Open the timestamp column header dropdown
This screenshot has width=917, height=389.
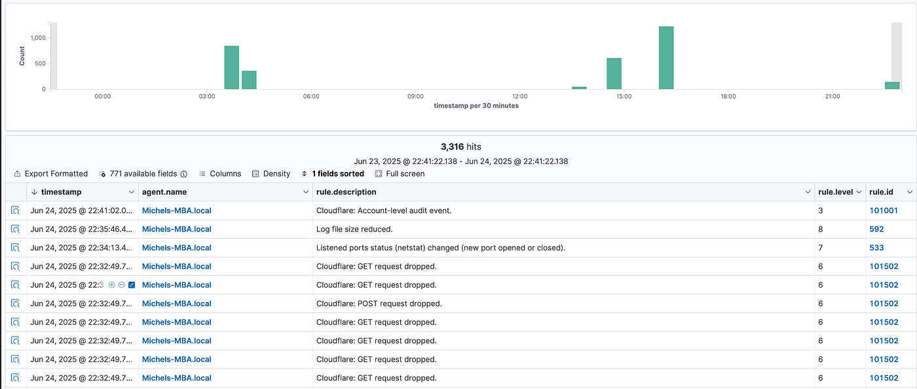[x=131, y=192]
